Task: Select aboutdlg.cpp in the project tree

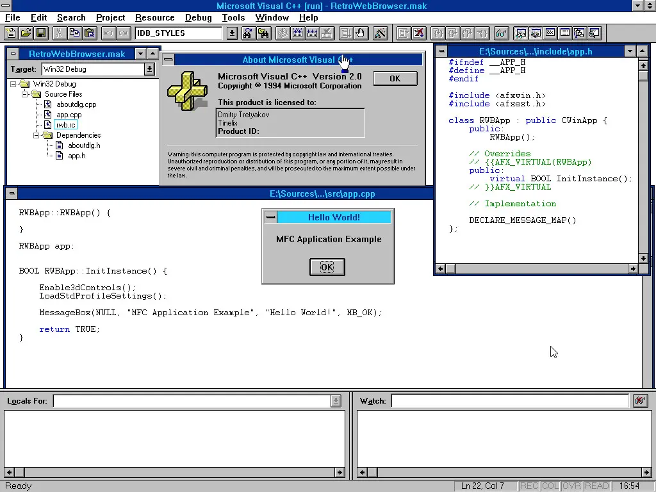Action: pos(76,104)
